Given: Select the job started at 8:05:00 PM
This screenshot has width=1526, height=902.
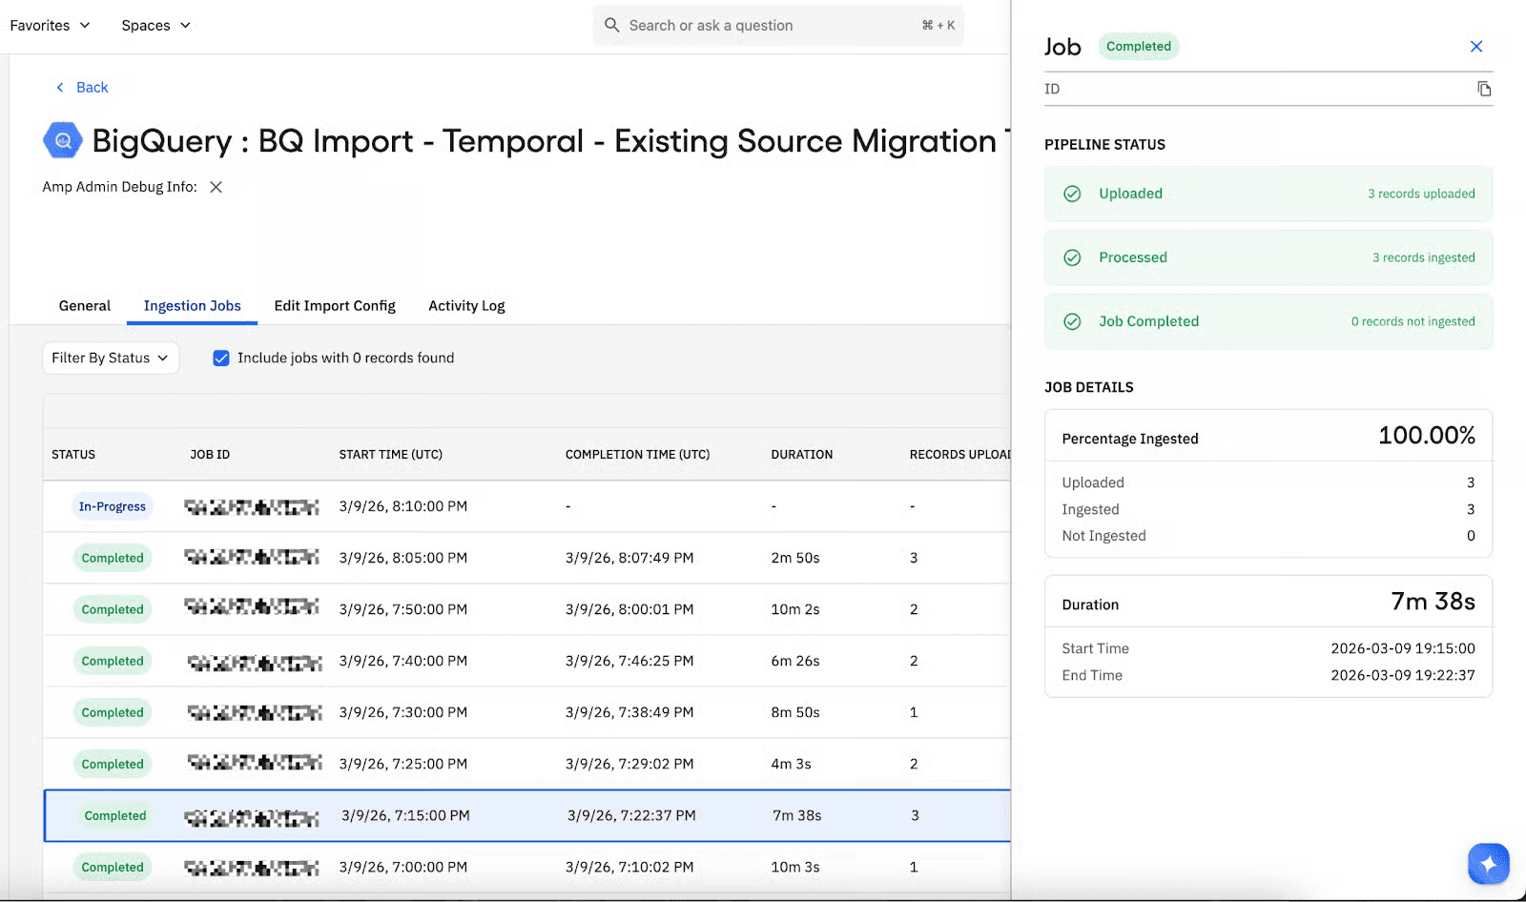Looking at the screenshot, I should pyautogui.click(x=525, y=558).
